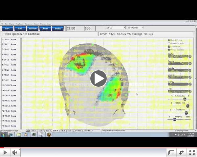Open the Setup menu in menu bar

click(x=49, y=24)
